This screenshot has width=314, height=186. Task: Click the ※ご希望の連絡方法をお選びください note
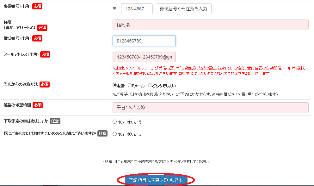(x=195, y=94)
